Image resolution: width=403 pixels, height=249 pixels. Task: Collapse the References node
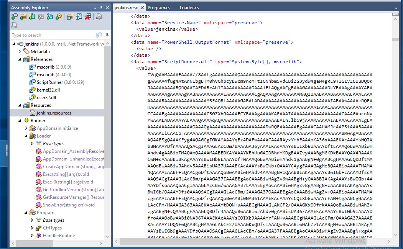click(20, 59)
